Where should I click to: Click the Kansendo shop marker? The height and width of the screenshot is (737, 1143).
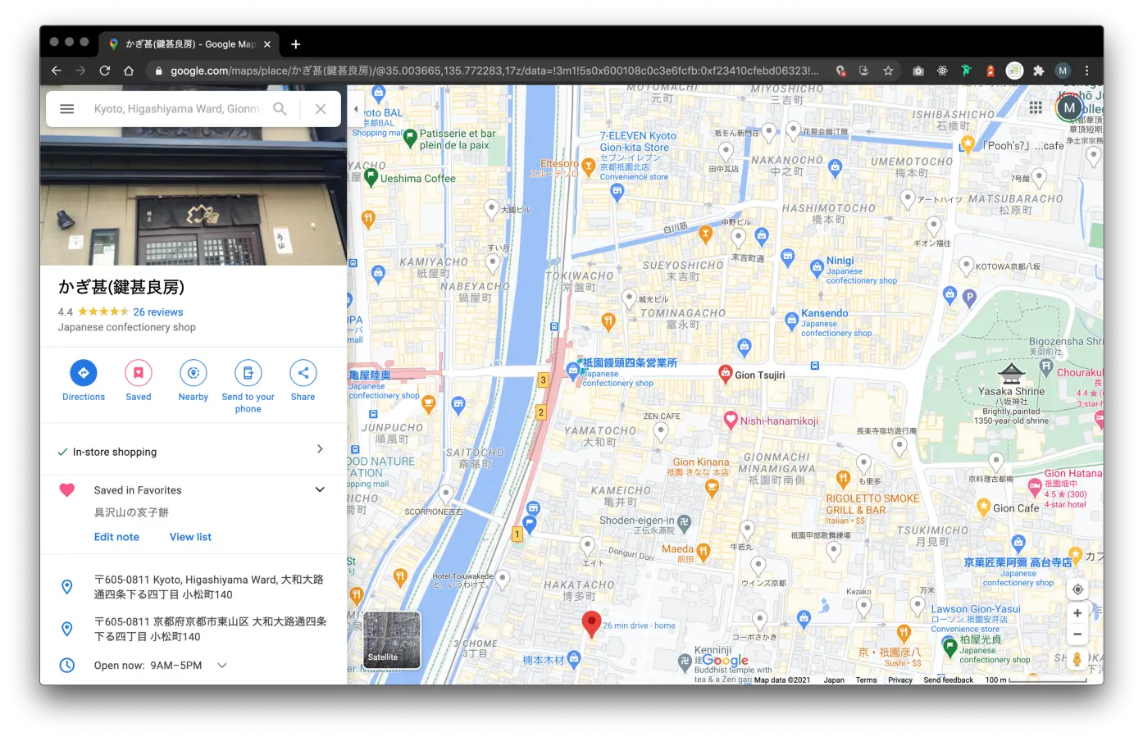click(x=791, y=320)
